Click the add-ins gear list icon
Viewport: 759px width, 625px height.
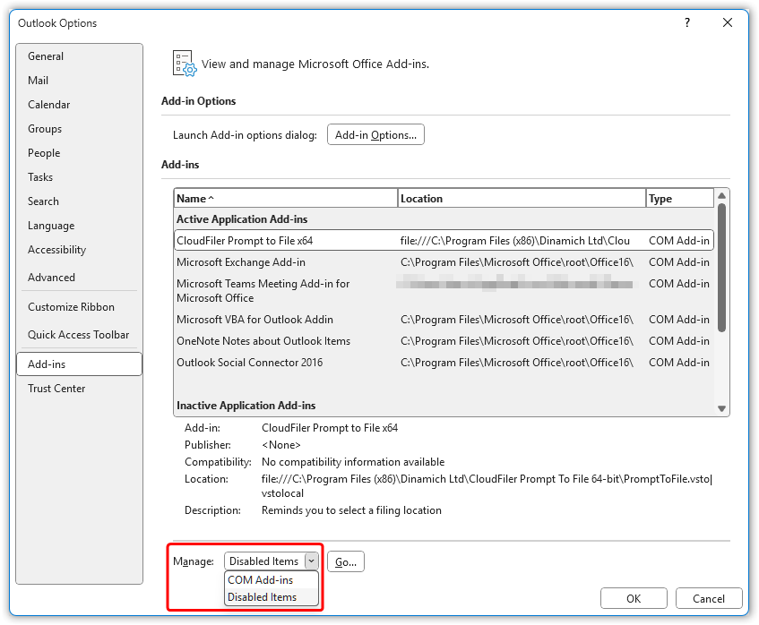pyautogui.click(x=185, y=64)
